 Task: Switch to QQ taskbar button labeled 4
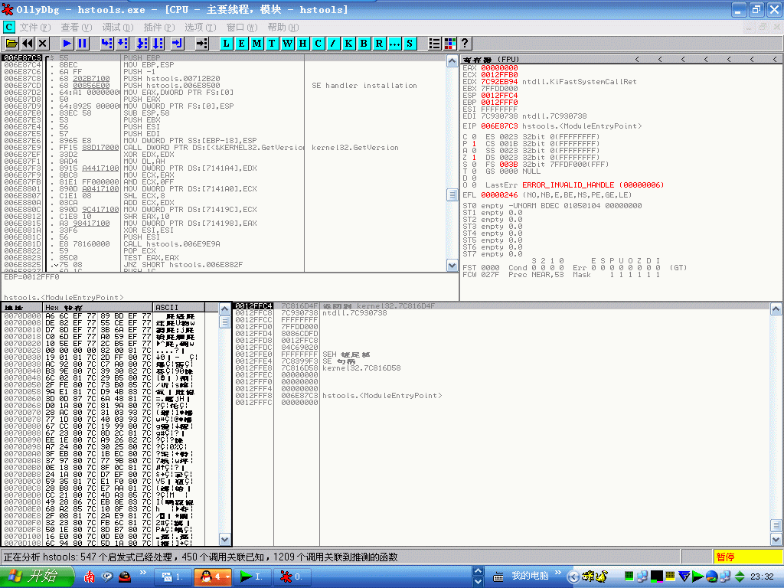coord(213,577)
